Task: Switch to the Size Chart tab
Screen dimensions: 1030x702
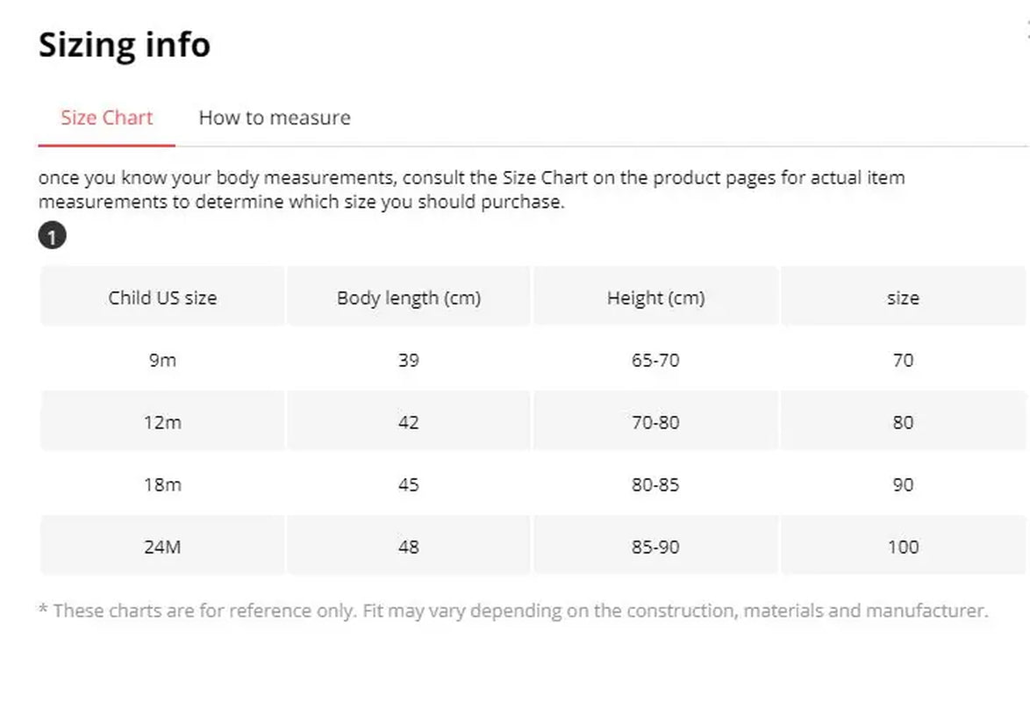Action: click(x=106, y=118)
